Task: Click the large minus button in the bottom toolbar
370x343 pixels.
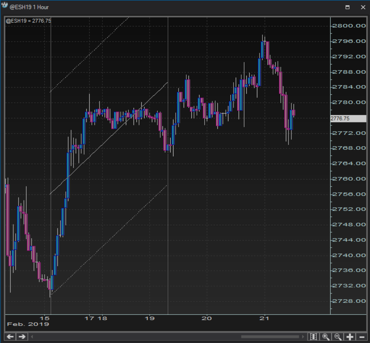Action: pyautogui.click(x=362, y=337)
